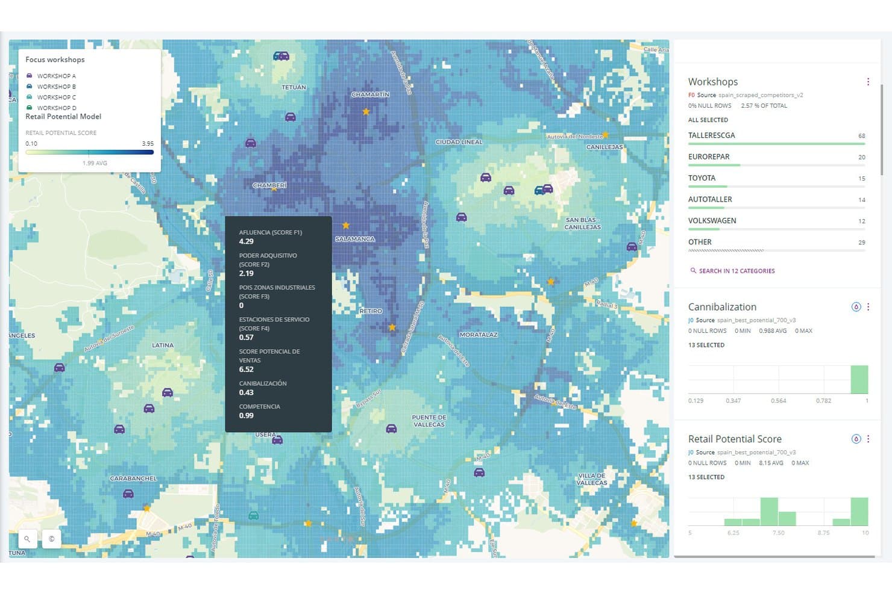
Task: Click the 'Retail Potential Score' widget title
Action: pyautogui.click(x=735, y=439)
